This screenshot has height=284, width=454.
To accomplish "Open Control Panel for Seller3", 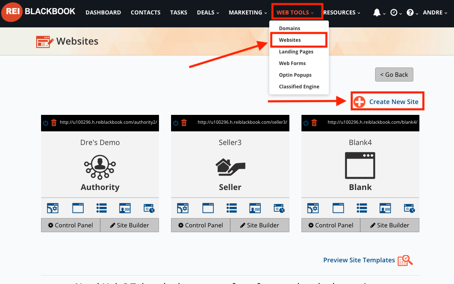I will tap(201, 225).
